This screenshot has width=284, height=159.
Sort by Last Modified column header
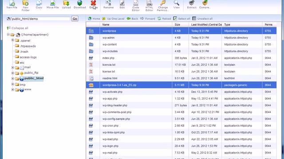coord(205,25)
